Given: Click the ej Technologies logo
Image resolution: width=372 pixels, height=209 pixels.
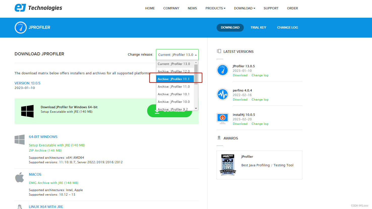Looking at the screenshot, I should click(38, 8).
